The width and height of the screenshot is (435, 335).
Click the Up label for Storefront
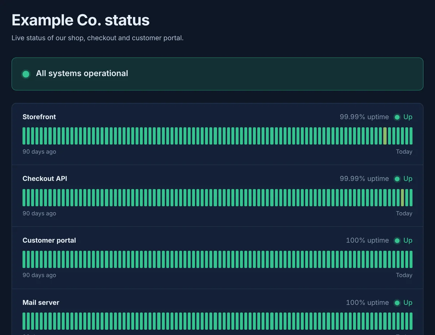point(408,117)
